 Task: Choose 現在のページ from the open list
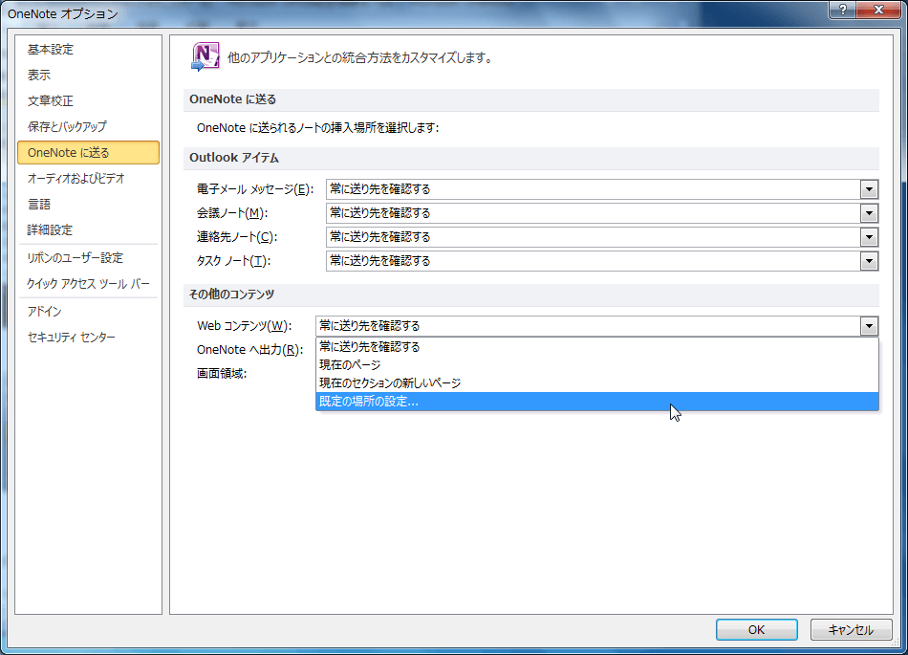[x=597, y=365]
